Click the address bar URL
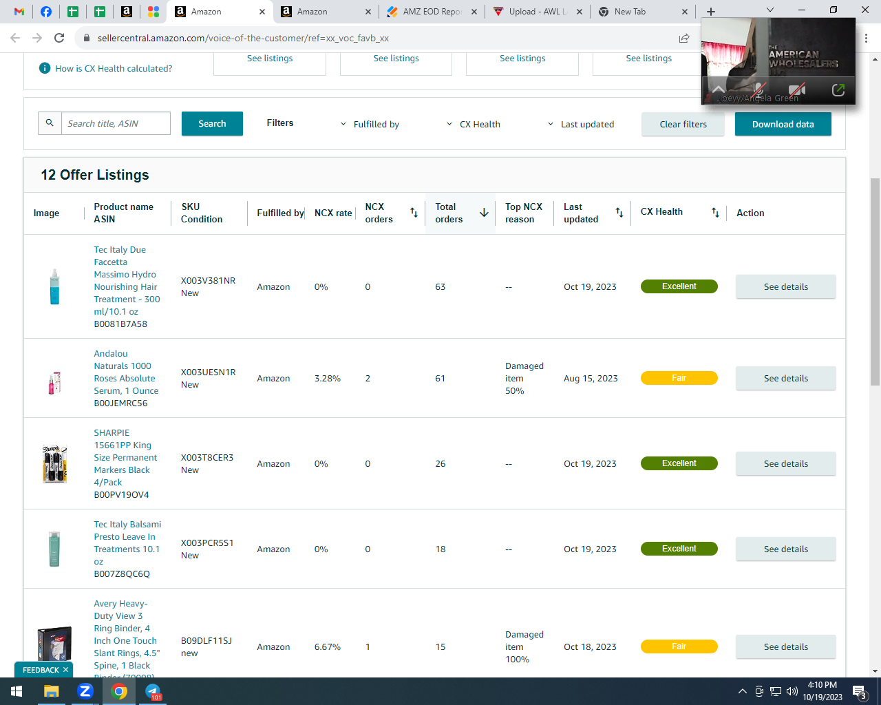The height and width of the screenshot is (705, 881). (x=243, y=38)
